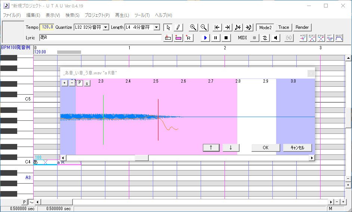Click the pink add note icon
The width and height of the screenshot is (352, 212).
pos(178,38)
